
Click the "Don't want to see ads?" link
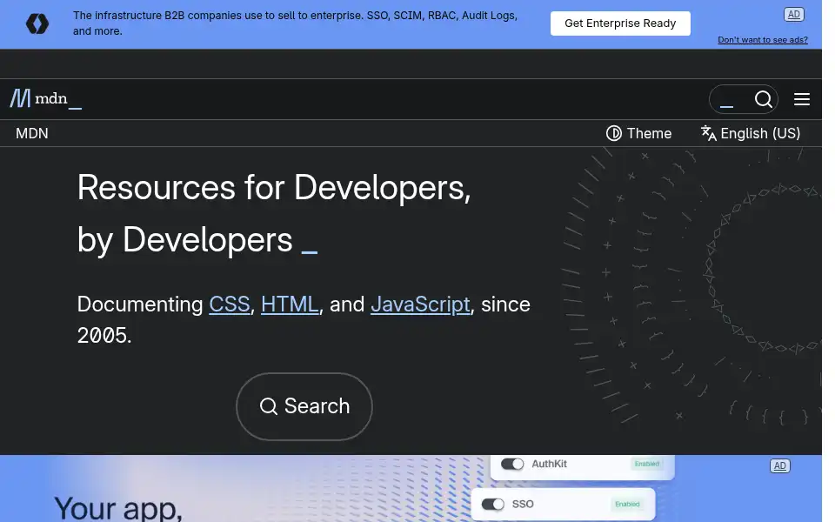point(763,40)
